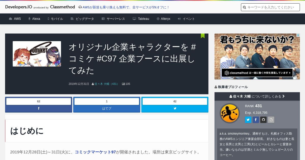Click the speaker icon beside イベント
Viewport: 305px width, 160px height.
click(179, 19)
